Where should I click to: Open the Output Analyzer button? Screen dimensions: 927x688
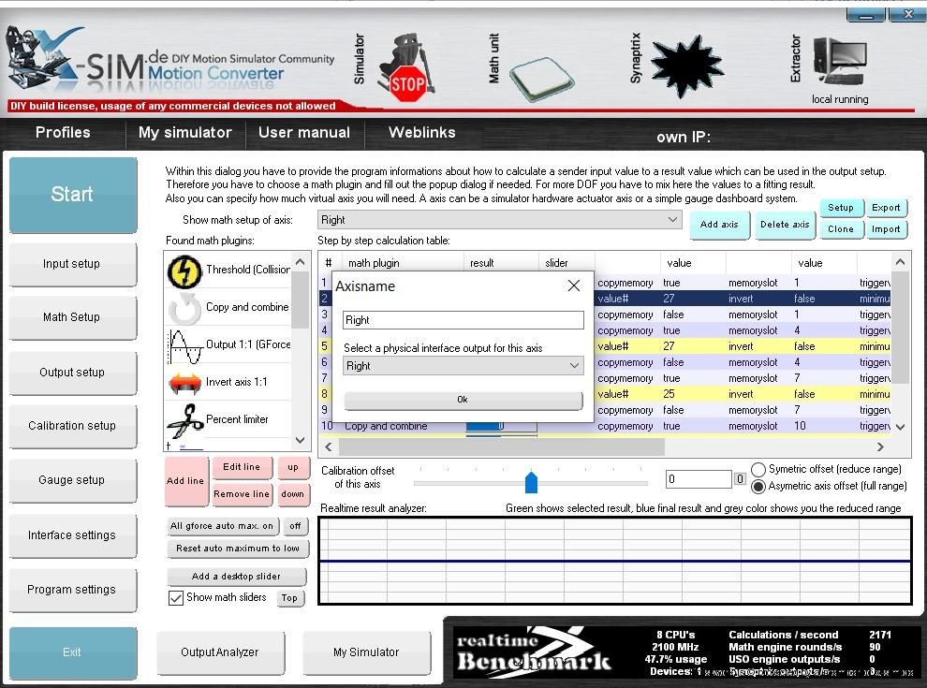click(x=220, y=652)
